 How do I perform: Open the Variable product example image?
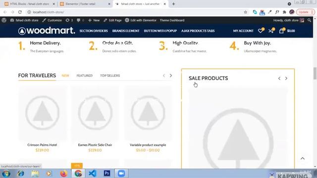[148, 113]
